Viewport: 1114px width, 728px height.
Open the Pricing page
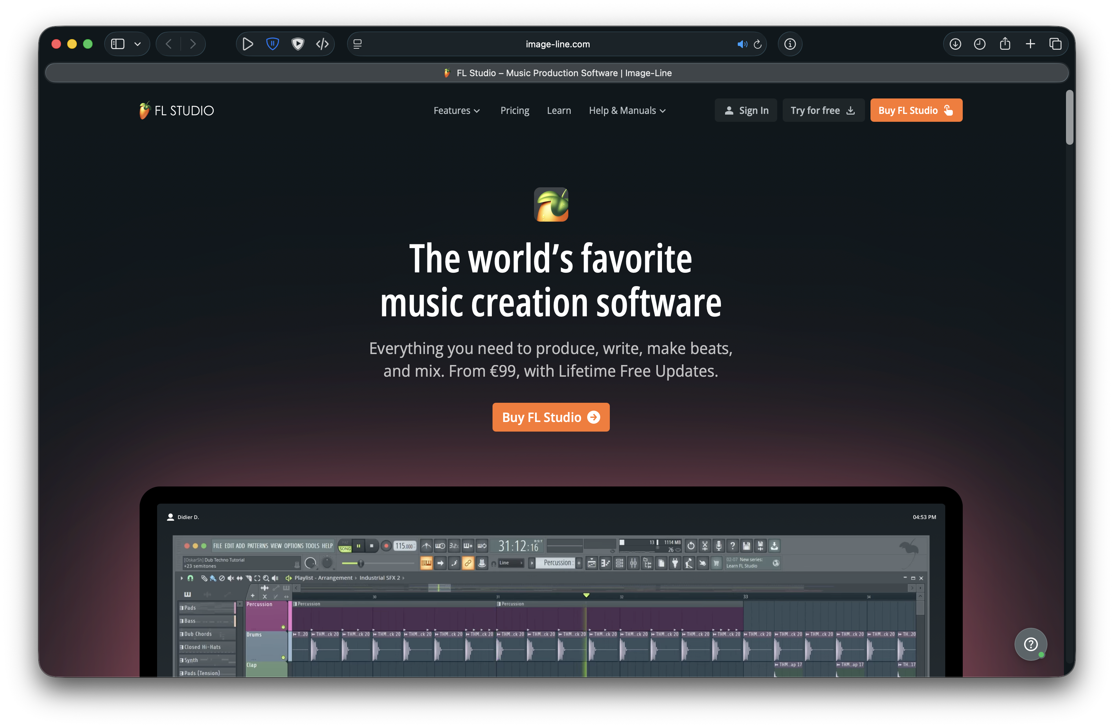coord(515,110)
